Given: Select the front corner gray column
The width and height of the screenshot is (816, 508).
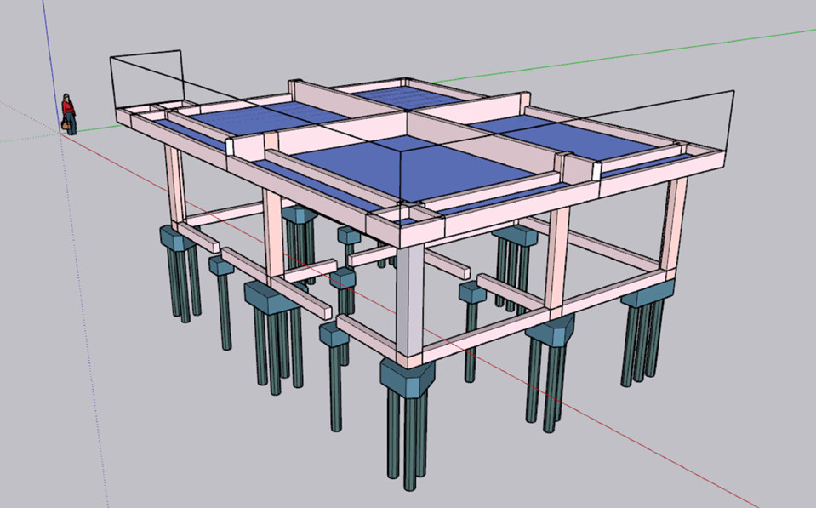Looking at the screenshot, I should 409,298.
